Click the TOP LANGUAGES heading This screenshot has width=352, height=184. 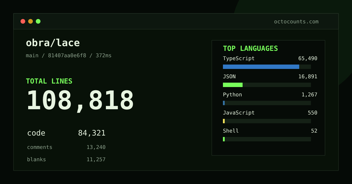point(250,48)
